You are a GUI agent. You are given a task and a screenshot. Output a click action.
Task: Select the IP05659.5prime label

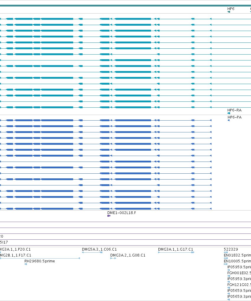[x=239, y=291]
